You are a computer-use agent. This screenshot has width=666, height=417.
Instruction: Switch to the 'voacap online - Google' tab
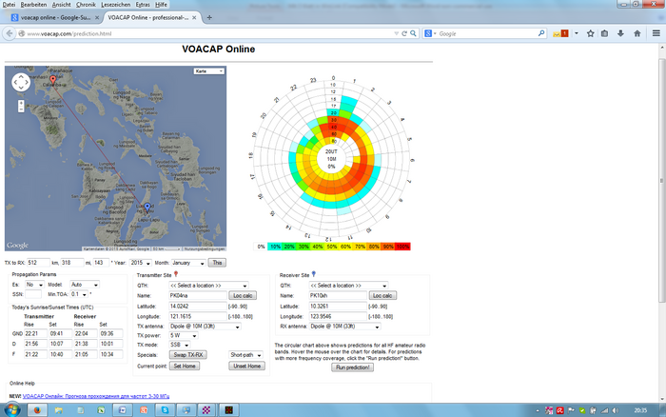55,17
